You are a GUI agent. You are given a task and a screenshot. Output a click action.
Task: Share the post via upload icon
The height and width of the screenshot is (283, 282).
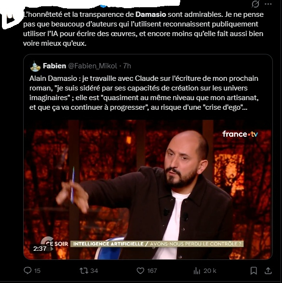click(x=268, y=270)
